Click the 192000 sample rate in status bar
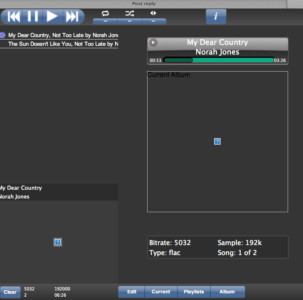This screenshot has height=300, width=303. point(62,289)
